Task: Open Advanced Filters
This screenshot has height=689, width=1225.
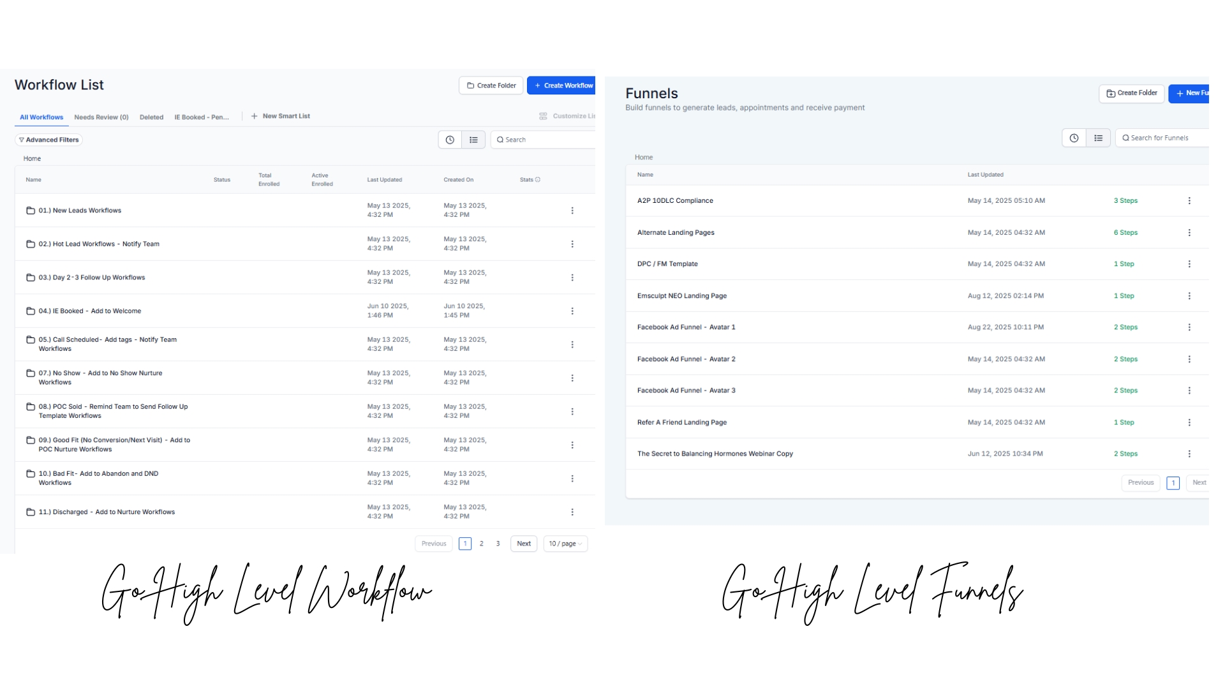Action: (x=49, y=140)
